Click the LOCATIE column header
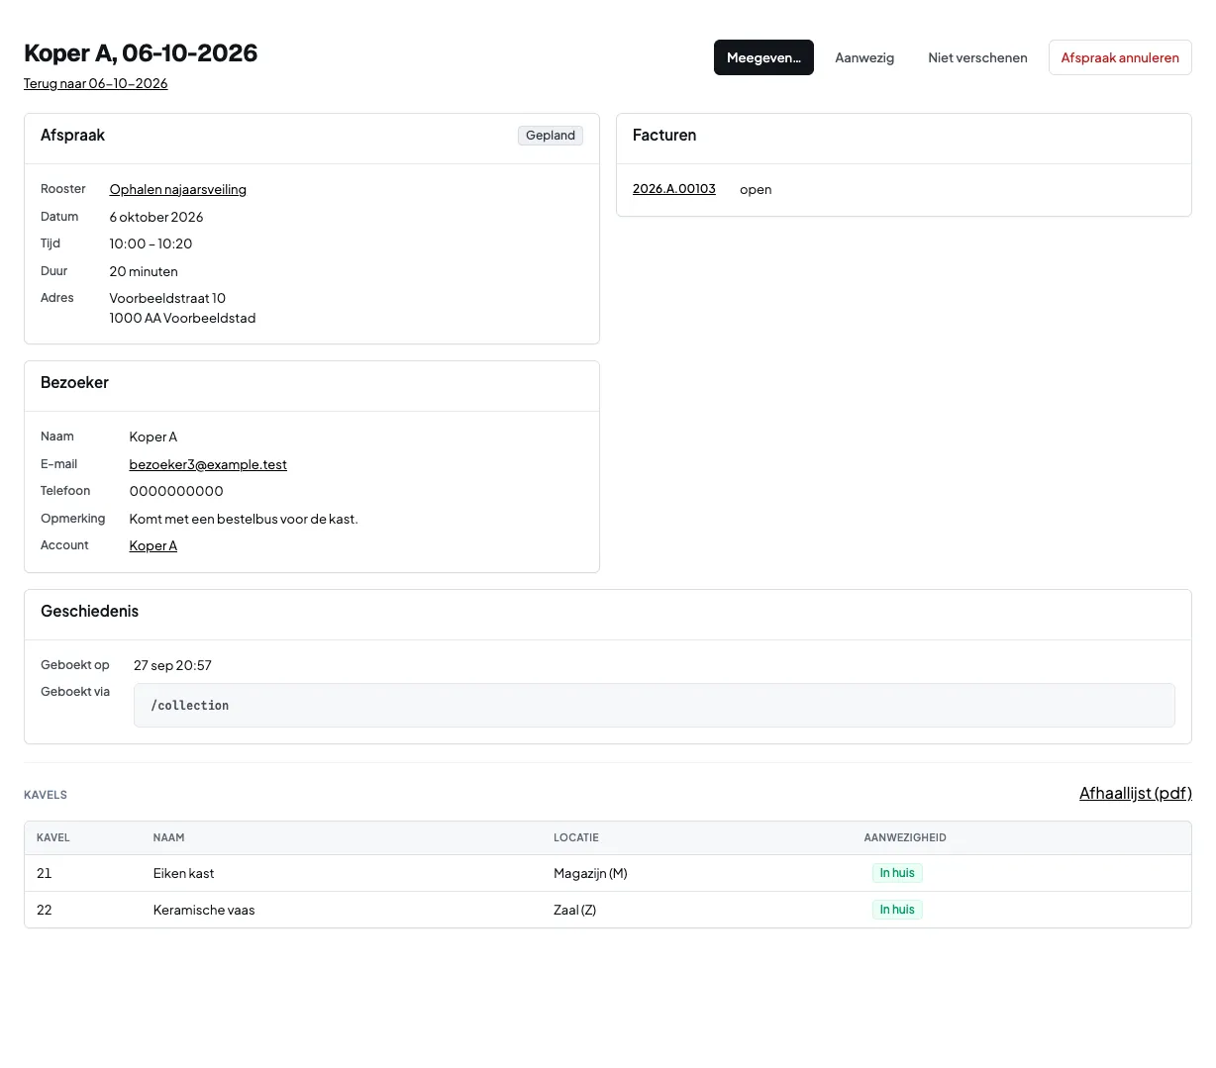 tap(576, 837)
